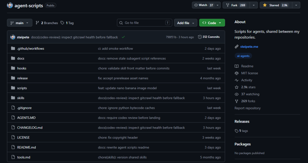308x163 pixels.
Task: Open the Watch notifications dropdown arrow
Action: [x=218, y=5]
